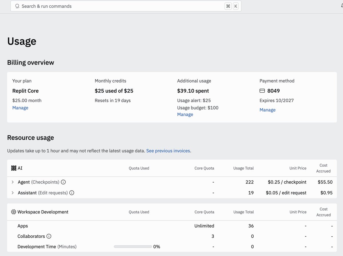Click the ⌘ keyboard shortcut badge
Screen dimensions: 343x256
click(228, 6)
